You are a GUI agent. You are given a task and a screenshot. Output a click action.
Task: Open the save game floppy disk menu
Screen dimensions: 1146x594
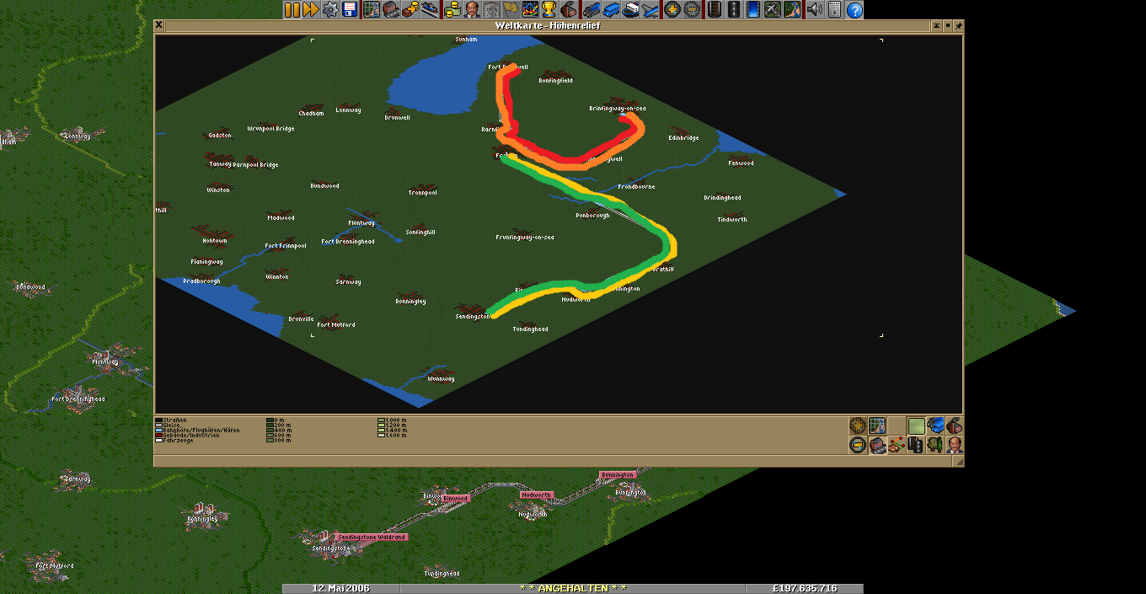point(350,9)
